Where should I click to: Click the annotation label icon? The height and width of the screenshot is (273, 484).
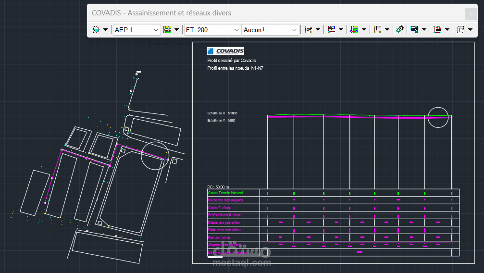(x=377, y=30)
